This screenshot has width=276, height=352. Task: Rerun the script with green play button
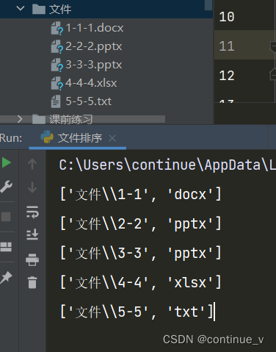click(x=6, y=162)
